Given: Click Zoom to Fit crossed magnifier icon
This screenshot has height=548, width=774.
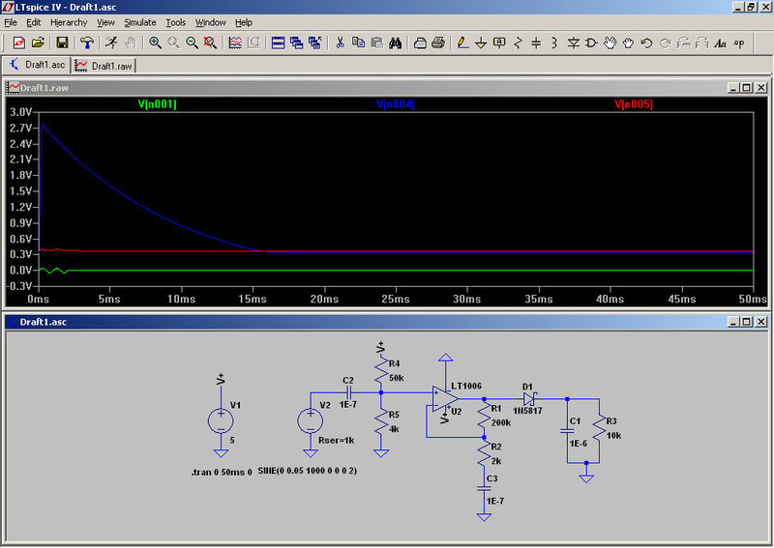Looking at the screenshot, I should 210,43.
